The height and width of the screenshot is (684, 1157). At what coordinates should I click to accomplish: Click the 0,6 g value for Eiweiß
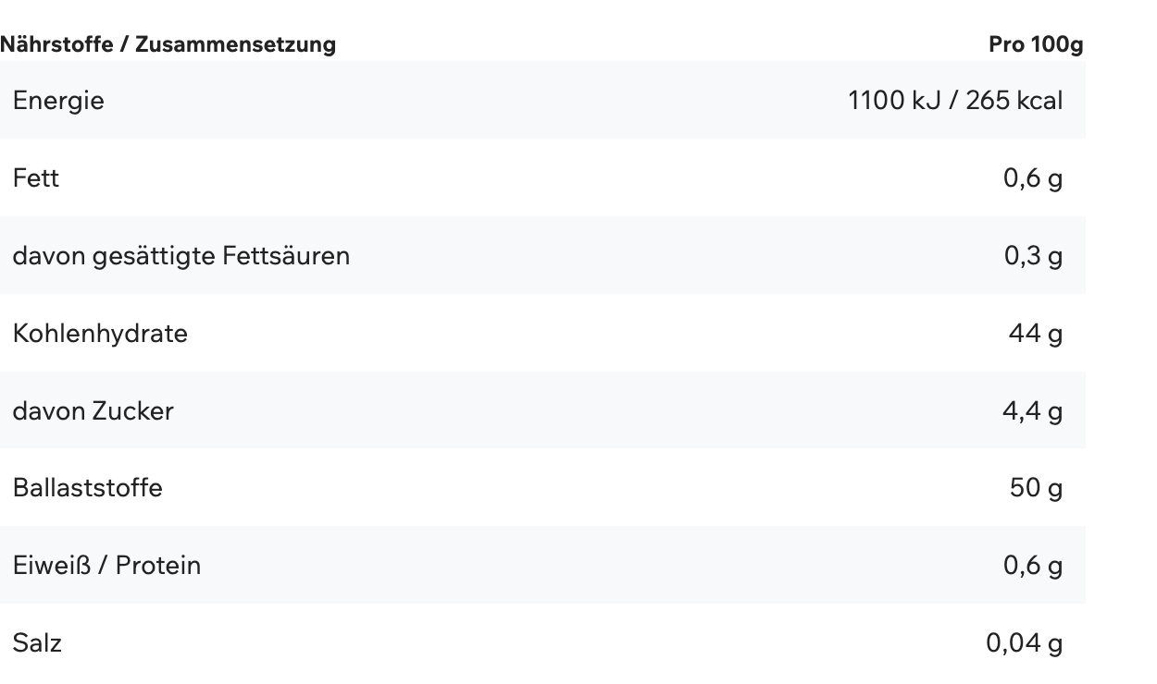(x=1032, y=565)
